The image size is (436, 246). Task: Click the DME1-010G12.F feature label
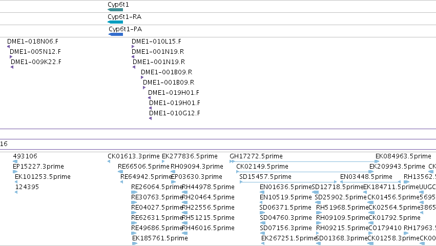175,113
